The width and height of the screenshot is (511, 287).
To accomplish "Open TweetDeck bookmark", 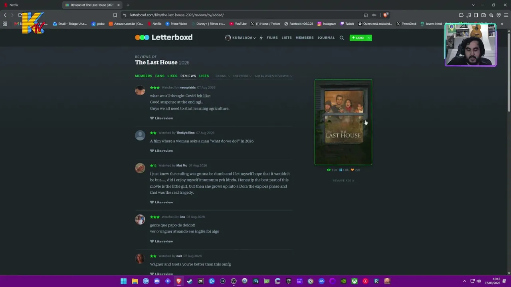I will tap(406, 24).
